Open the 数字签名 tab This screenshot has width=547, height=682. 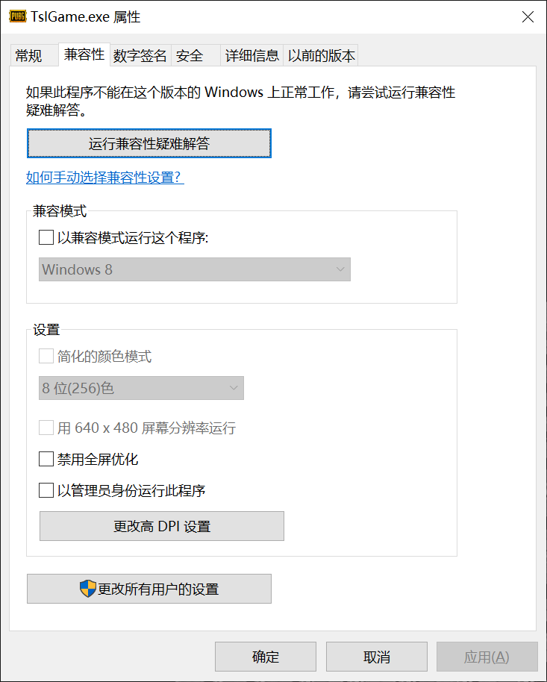140,56
